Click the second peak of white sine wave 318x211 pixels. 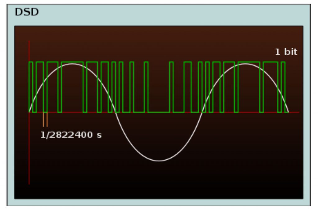[245, 64]
